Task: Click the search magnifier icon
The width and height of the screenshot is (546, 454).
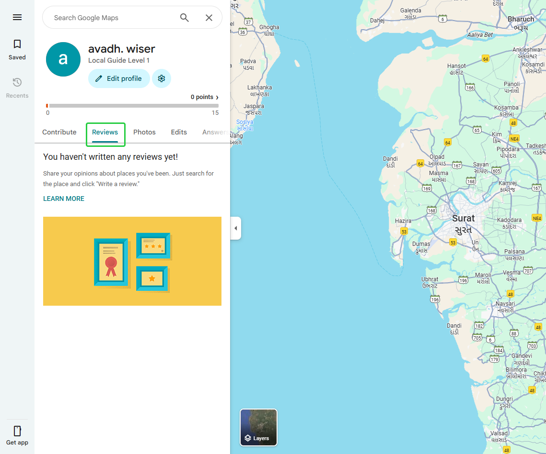Action: (x=184, y=17)
